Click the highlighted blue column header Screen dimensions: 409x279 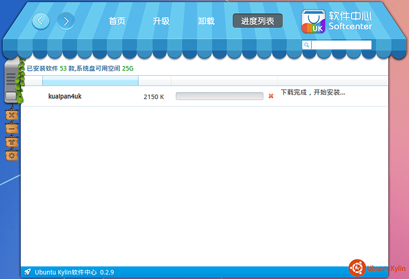pyautogui.click(x=90, y=81)
